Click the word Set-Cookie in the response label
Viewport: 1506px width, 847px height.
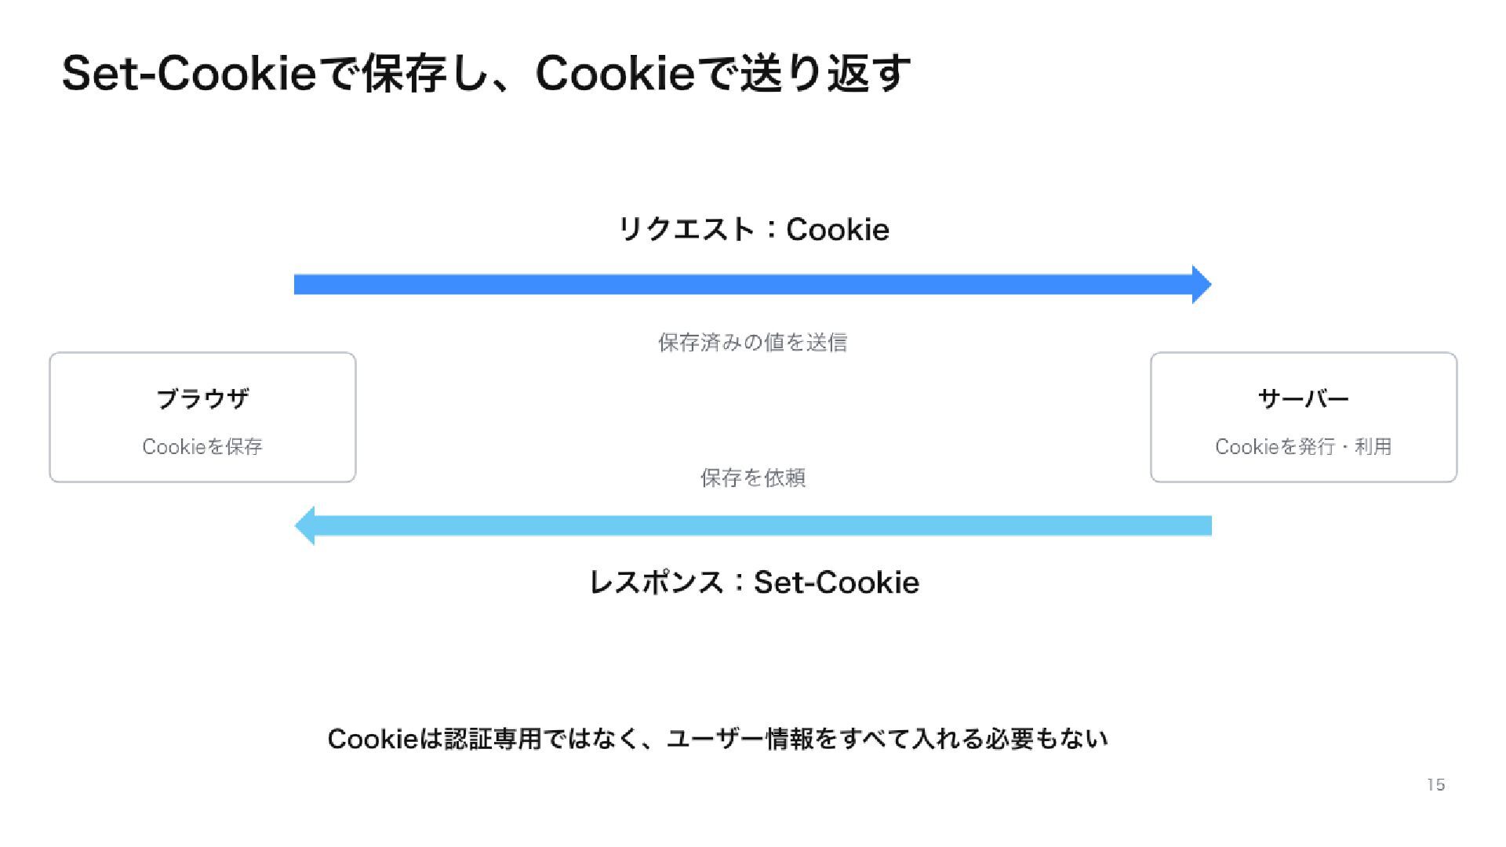[x=836, y=582]
